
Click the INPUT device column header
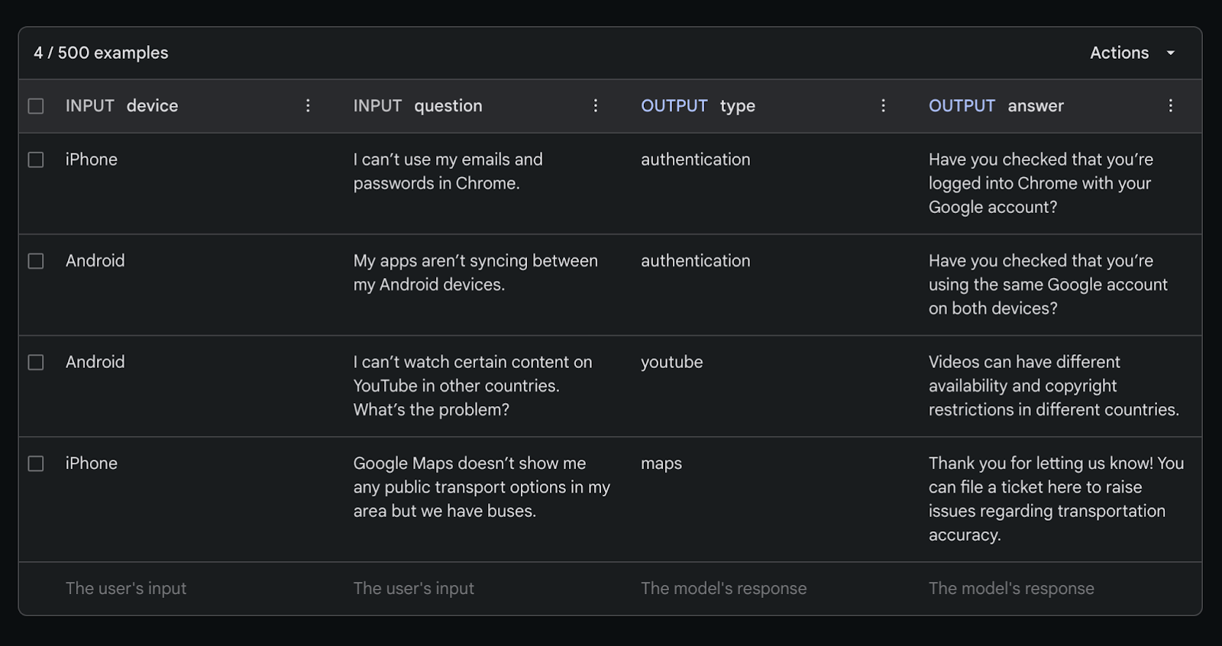click(x=121, y=106)
